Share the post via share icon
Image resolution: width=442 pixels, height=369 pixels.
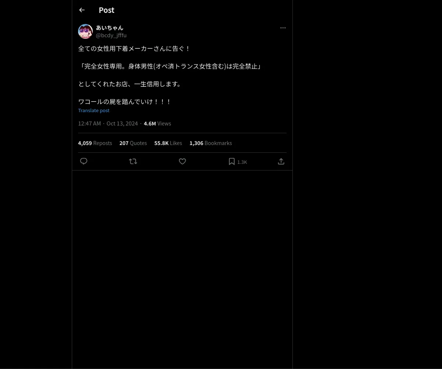click(281, 161)
